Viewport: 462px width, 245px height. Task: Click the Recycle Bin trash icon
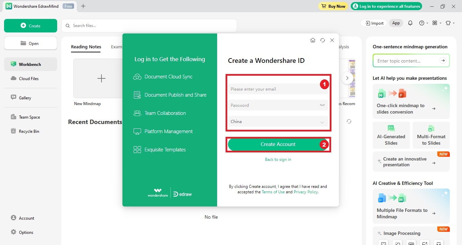(x=14, y=131)
